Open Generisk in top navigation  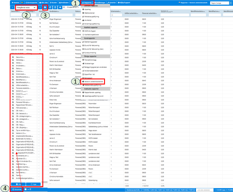[x=112, y=3]
